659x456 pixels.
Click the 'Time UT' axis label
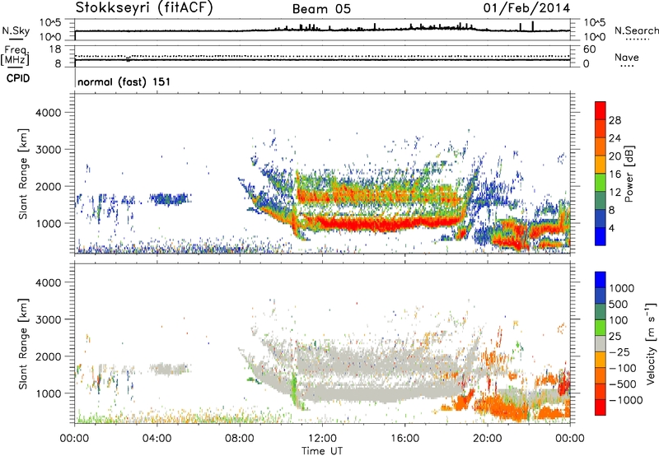[322, 451]
